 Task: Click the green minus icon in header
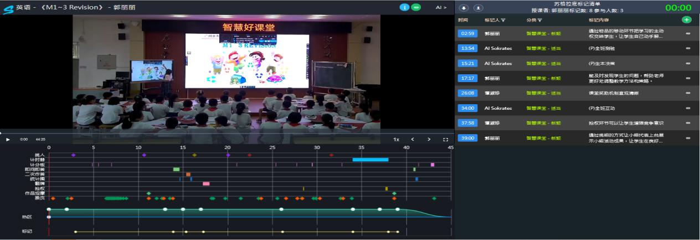pos(416,8)
